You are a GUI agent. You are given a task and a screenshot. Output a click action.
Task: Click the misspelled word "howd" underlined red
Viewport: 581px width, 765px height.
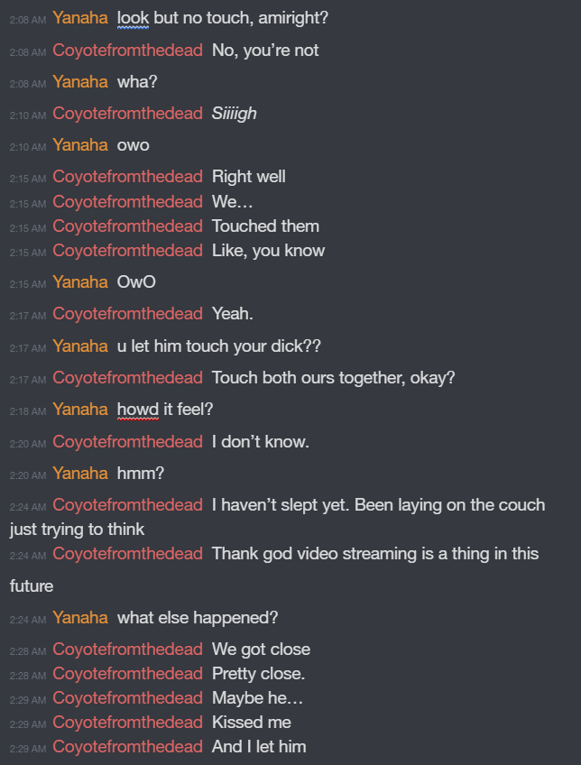tap(137, 410)
